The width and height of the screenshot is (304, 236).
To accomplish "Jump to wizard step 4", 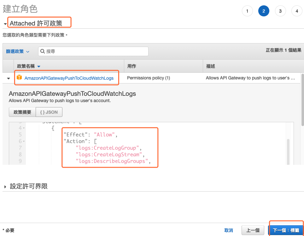I will pos(297,11).
